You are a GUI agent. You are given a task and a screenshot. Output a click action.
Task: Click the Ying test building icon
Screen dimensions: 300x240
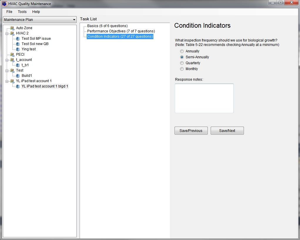point(18,49)
